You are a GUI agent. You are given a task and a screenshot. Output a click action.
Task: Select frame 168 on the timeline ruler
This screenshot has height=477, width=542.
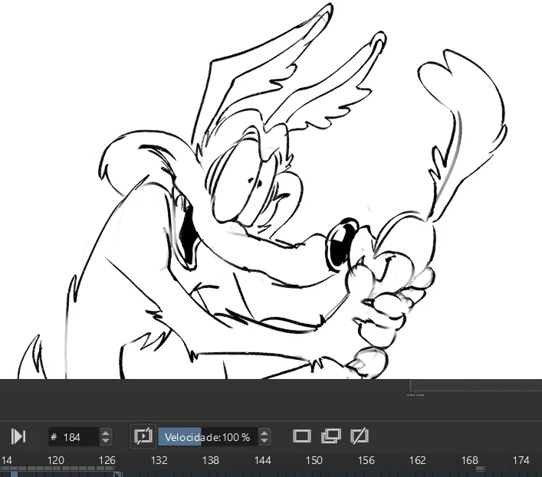(x=469, y=460)
